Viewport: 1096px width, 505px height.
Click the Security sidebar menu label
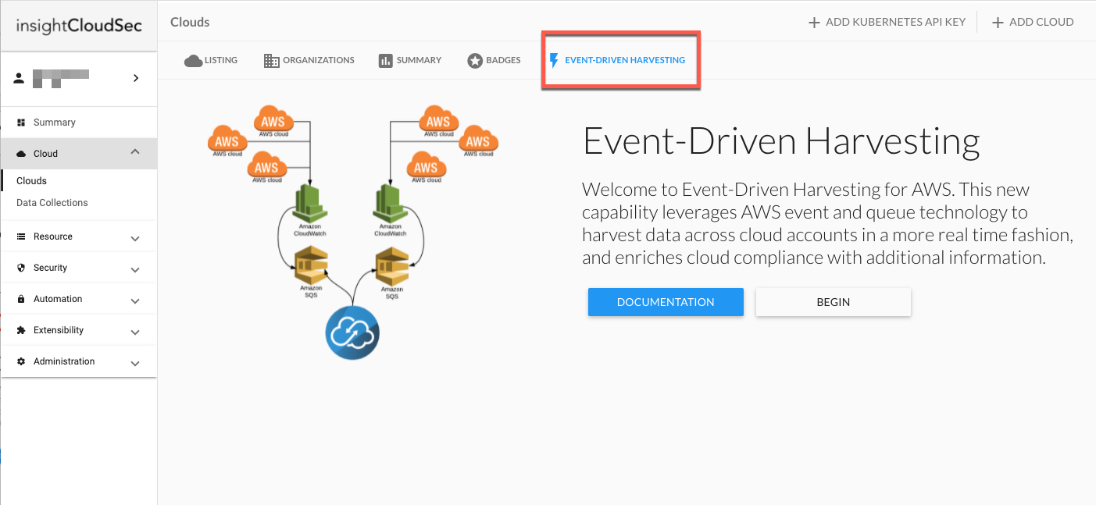[x=51, y=268]
